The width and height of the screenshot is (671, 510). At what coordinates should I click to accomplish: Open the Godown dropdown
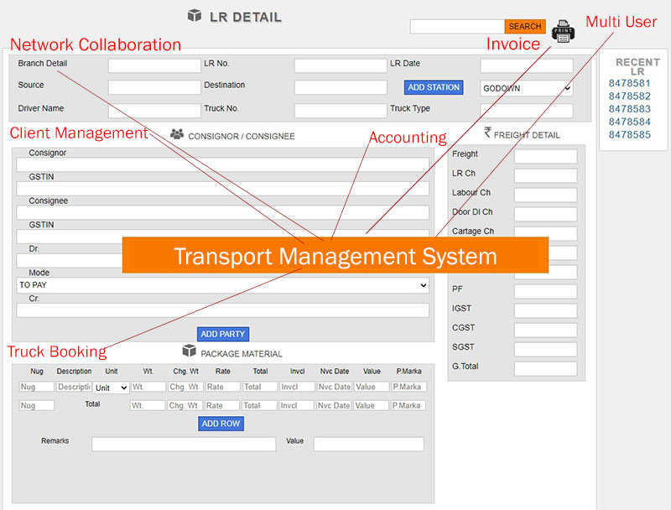526,88
